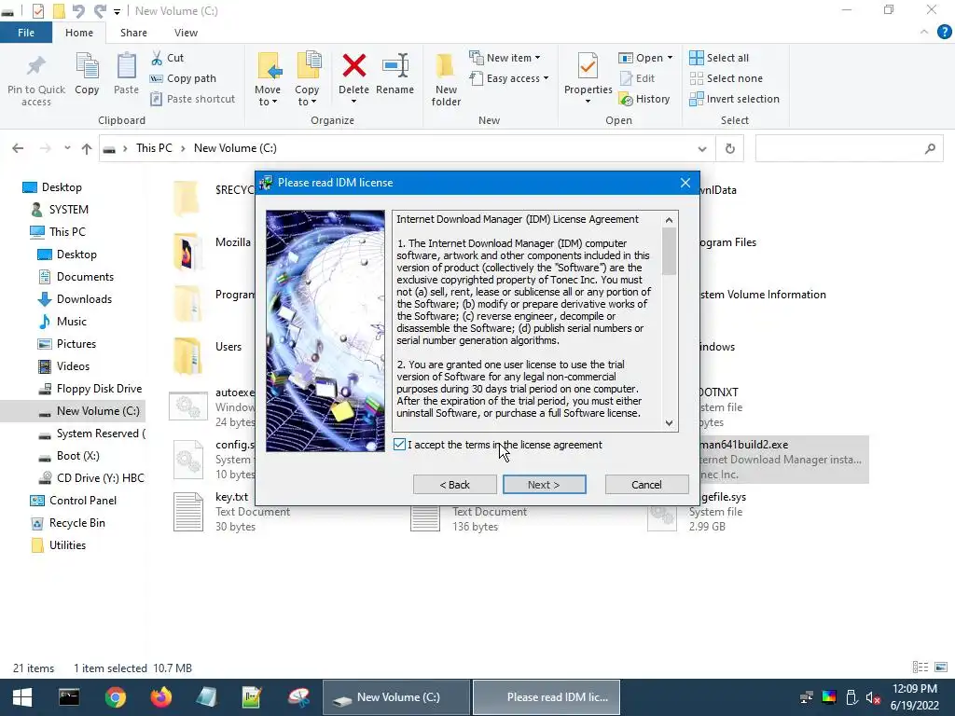Select Documents in navigation pane
The width and height of the screenshot is (955, 716).
(85, 276)
